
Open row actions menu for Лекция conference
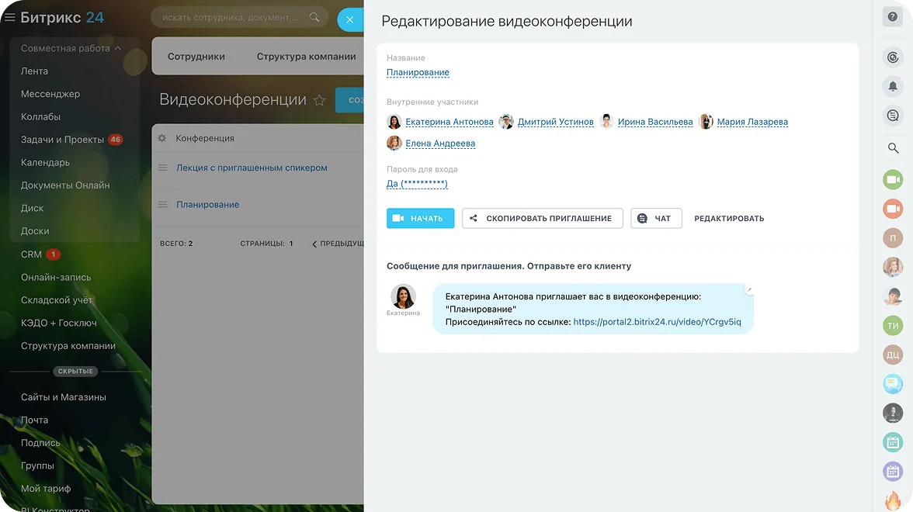point(163,168)
